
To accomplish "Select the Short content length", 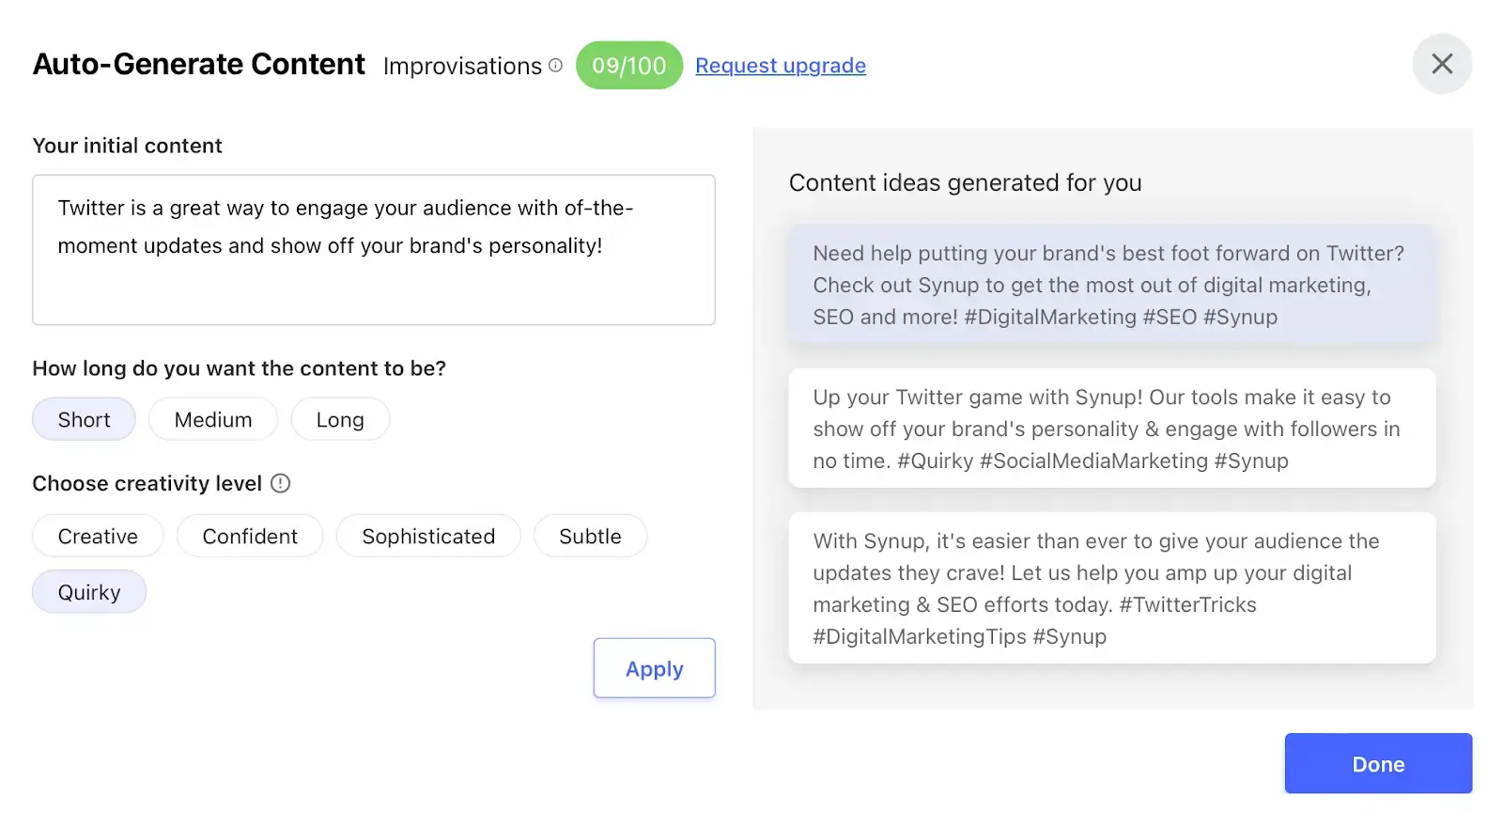I will [84, 420].
